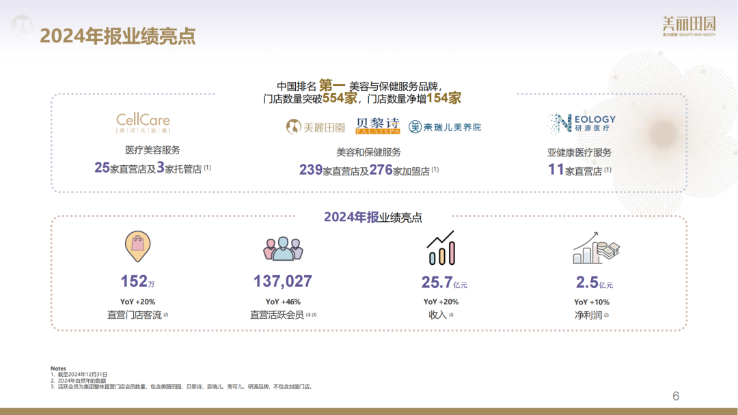Select the text YoY +46%

283,302
